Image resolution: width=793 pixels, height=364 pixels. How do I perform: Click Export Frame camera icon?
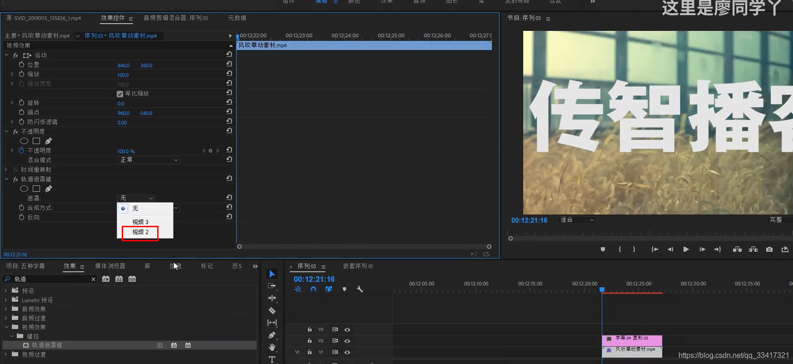(769, 249)
